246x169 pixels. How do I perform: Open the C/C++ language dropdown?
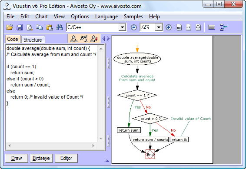click(122, 27)
